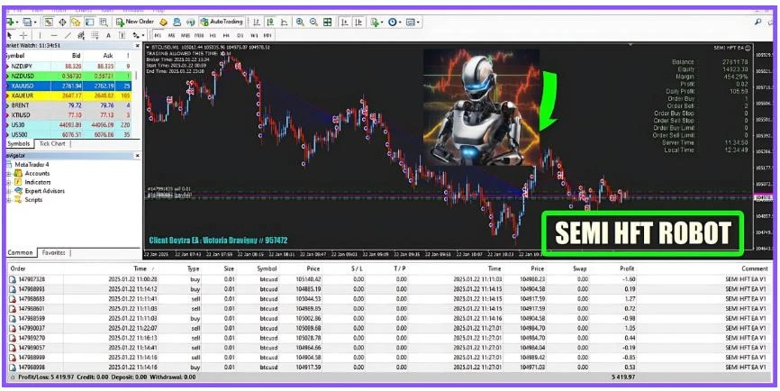780x391 pixels.
Task: Close the Market Watch panel
Action: pyautogui.click(x=138, y=46)
